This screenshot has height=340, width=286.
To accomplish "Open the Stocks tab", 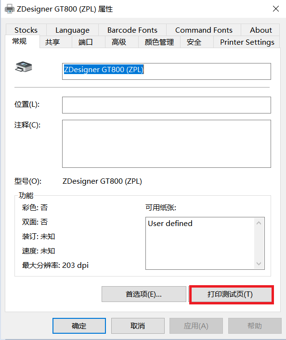I will (26, 30).
